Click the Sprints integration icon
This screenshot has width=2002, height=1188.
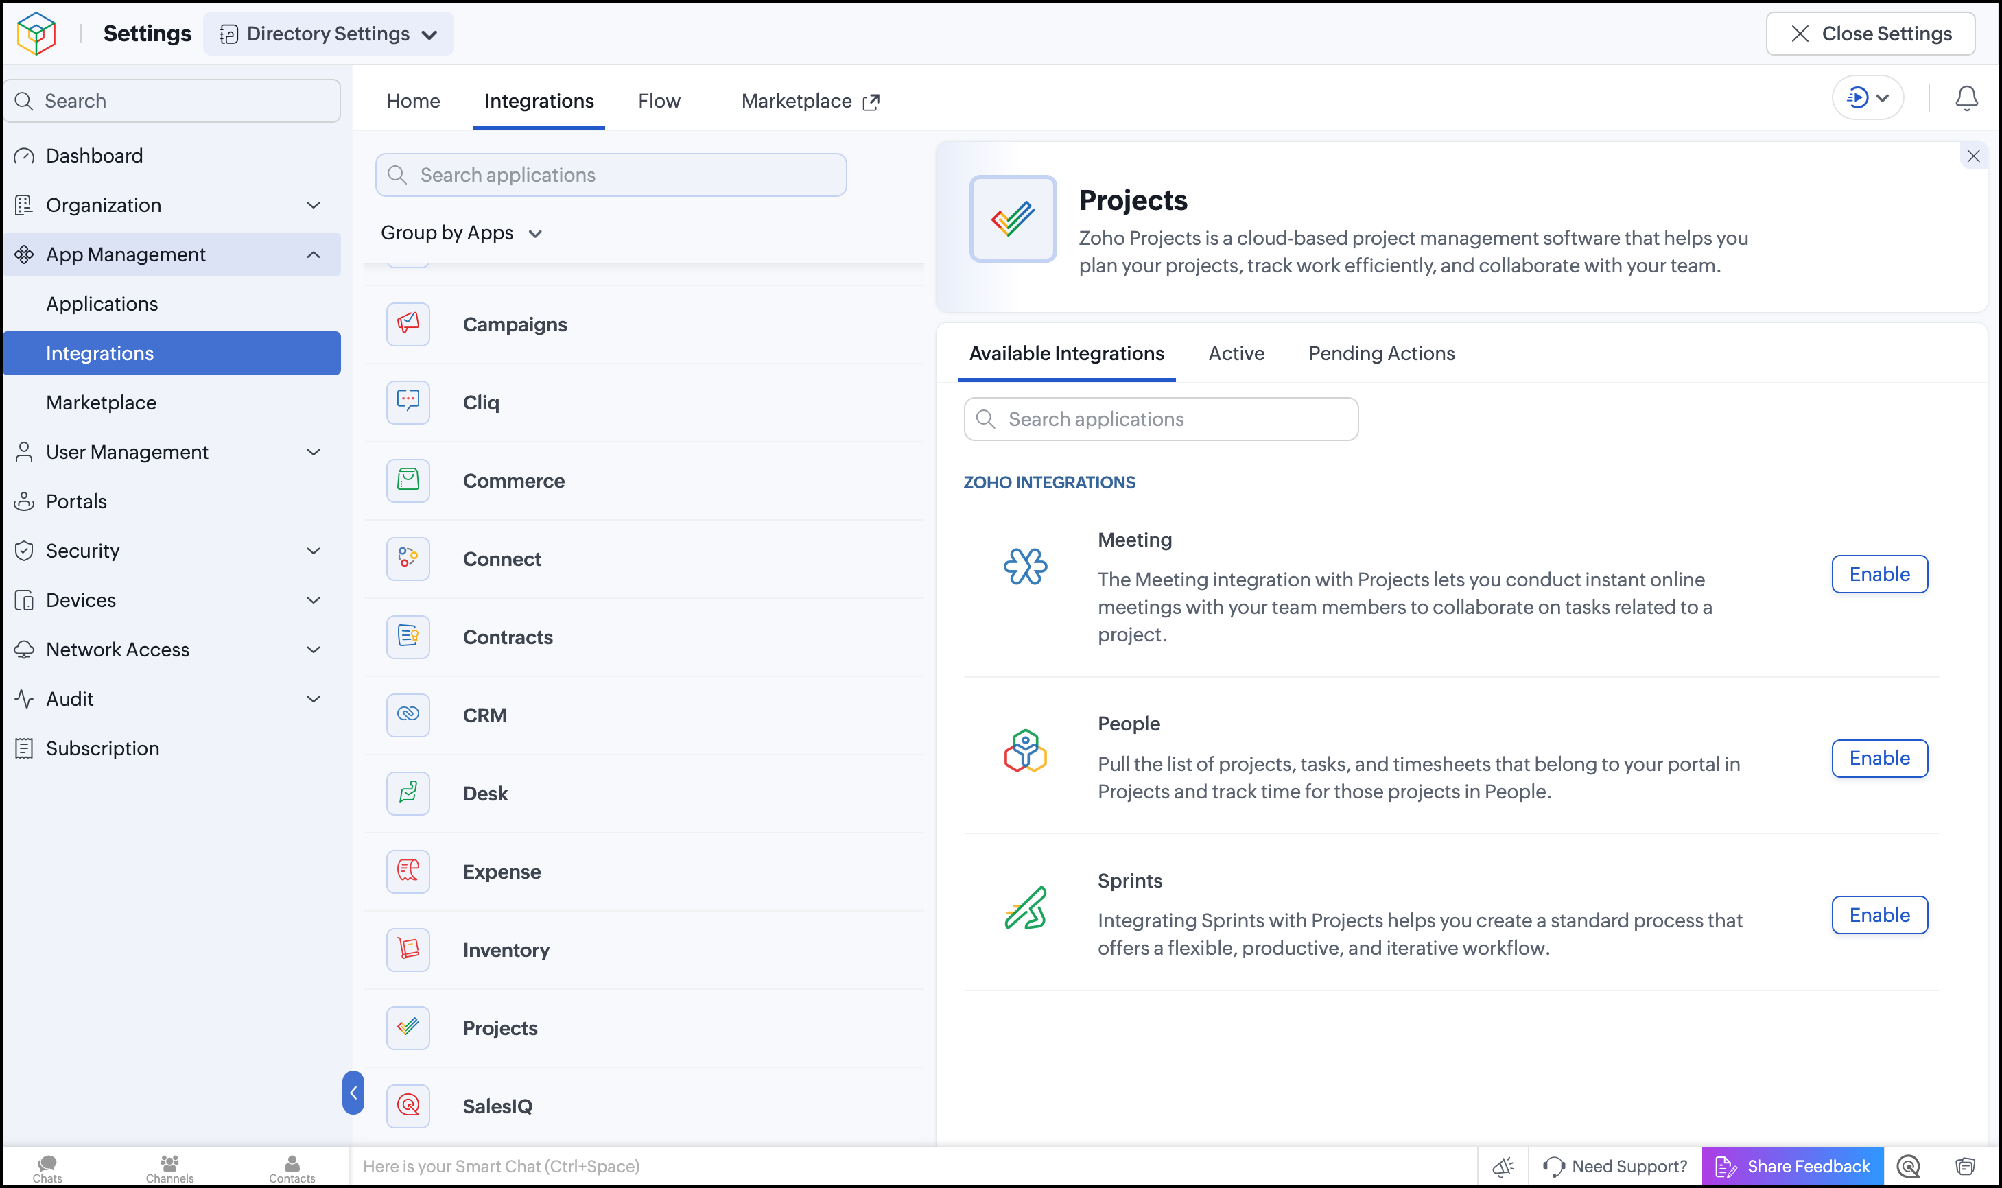tap(1026, 908)
